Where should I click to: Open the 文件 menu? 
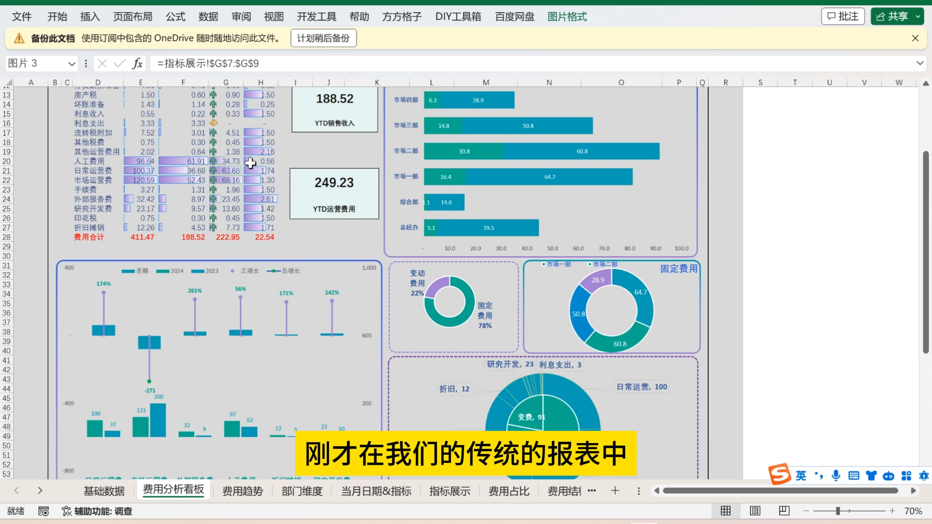21,16
